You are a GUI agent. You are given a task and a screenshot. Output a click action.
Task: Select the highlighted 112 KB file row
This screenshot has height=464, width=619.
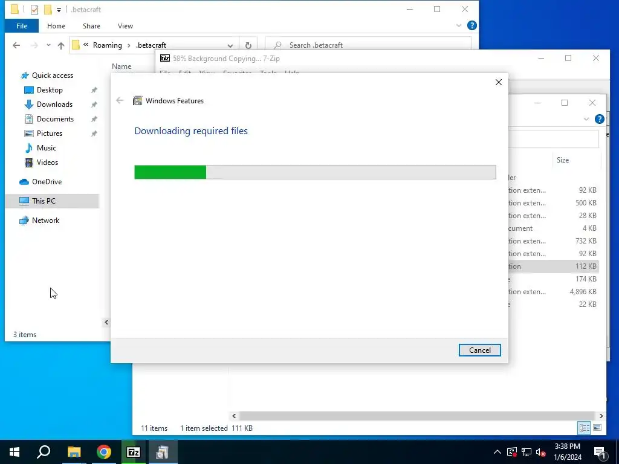(554, 266)
